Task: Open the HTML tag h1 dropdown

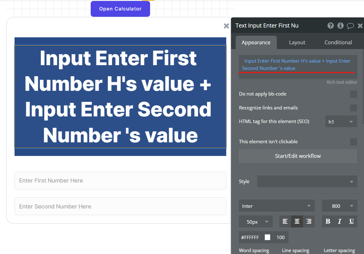Action: tap(341, 121)
